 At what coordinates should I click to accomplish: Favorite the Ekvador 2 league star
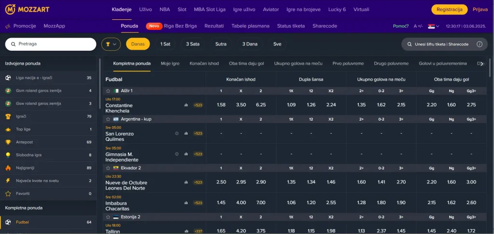(108, 168)
